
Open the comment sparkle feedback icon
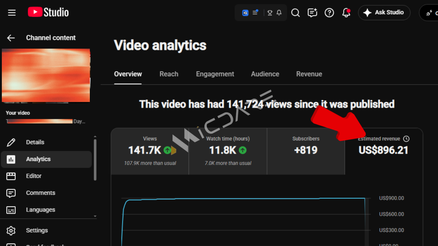[312, 13]
